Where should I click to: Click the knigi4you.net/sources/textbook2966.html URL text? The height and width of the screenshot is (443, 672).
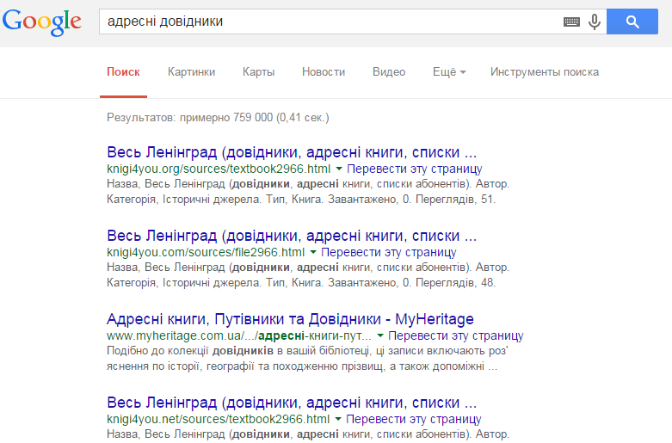[x=219, y=419]
